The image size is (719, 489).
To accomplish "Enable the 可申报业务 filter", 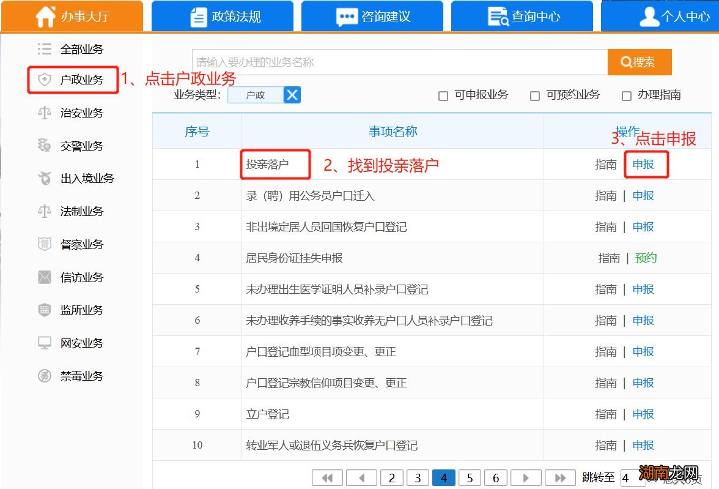I will click(x=443, y=95).
